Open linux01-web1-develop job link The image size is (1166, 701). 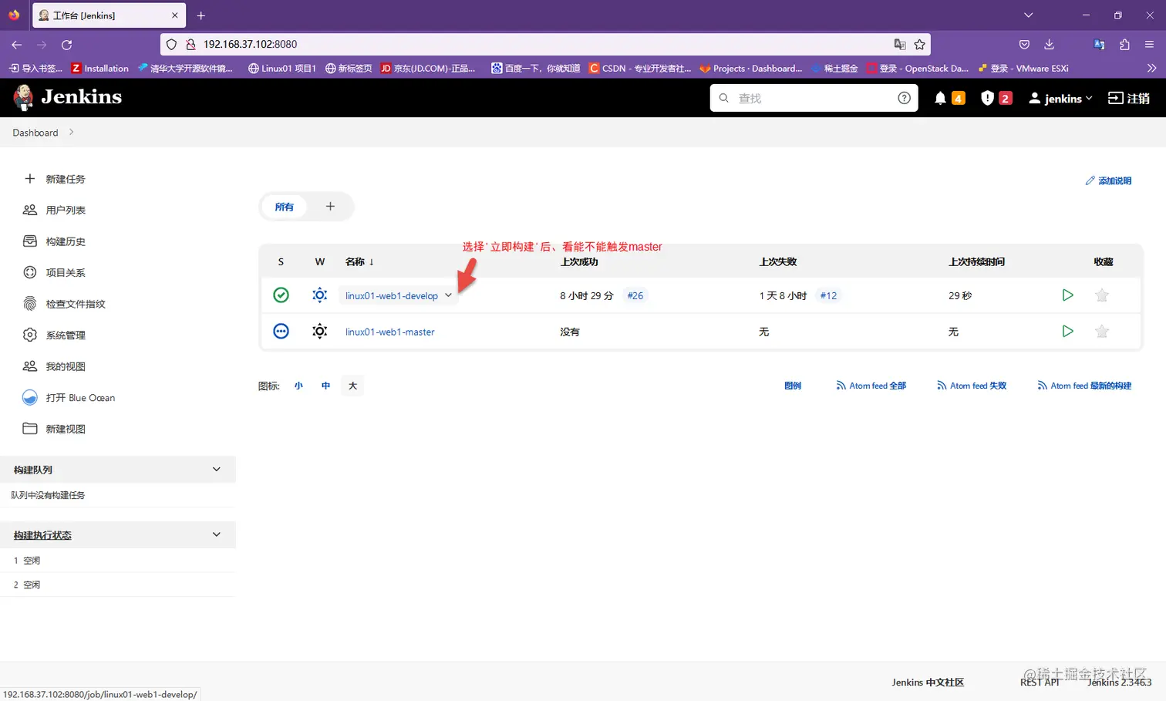(392, 295)
